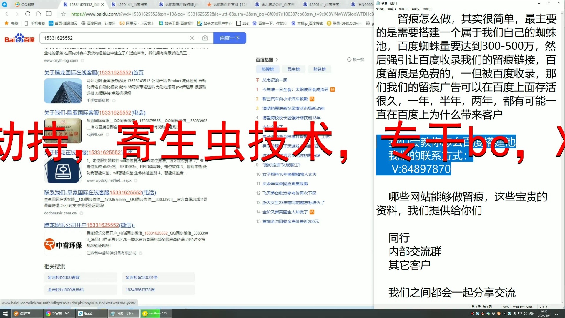The width and height of the screenshot is (565, 318).
Task: Go back with the browser back arrow
Action: [x=7, y=14]
